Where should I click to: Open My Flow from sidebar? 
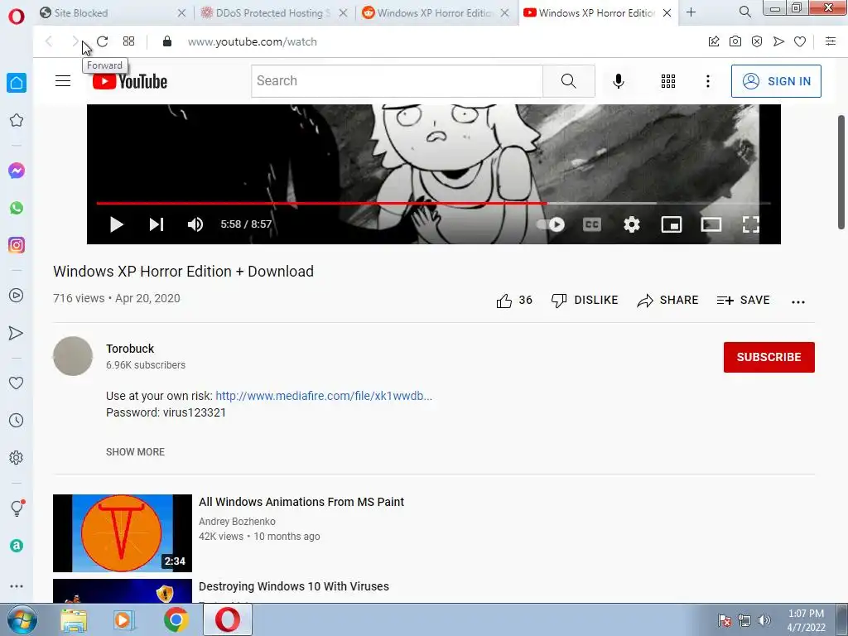coord(17,333)
